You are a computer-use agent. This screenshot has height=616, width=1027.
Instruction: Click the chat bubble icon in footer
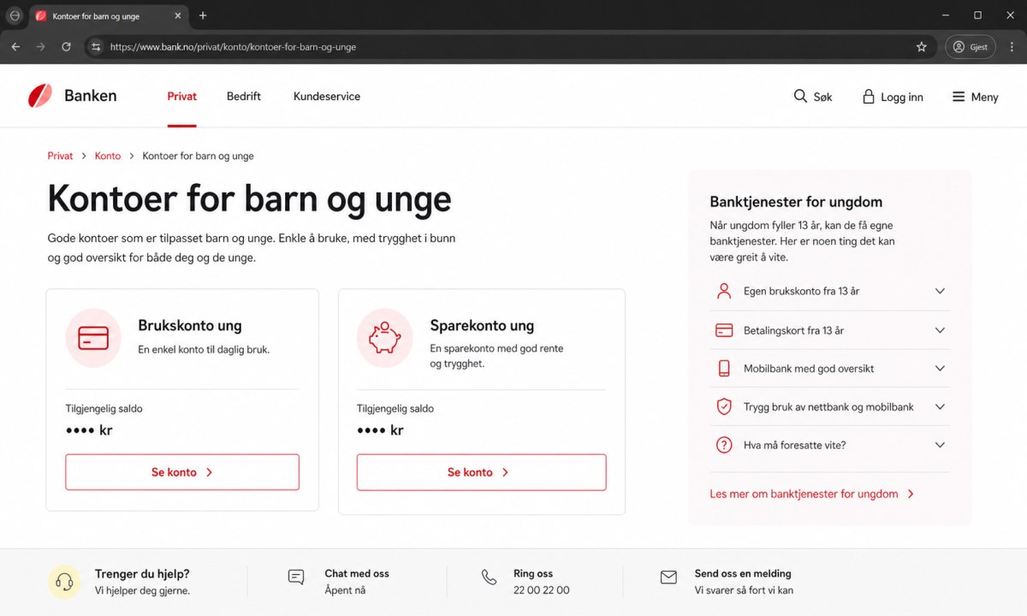(x=296, y=577)
